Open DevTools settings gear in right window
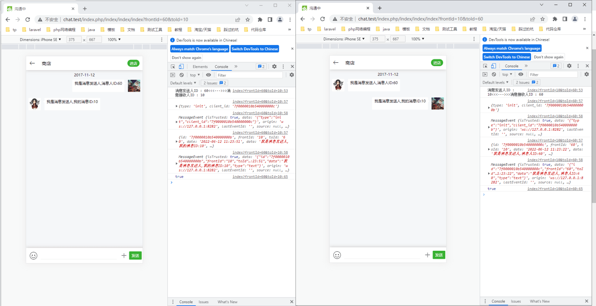The image size is (596, 306). click(569, 66)
